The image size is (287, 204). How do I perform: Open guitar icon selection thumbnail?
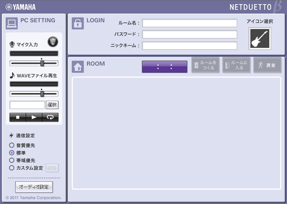[x=260, y=38]
